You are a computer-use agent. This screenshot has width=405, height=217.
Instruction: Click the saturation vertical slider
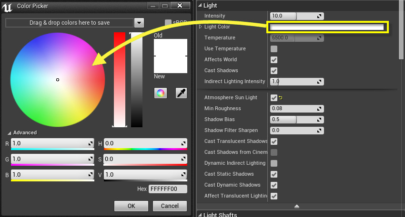tap(120, 80)
